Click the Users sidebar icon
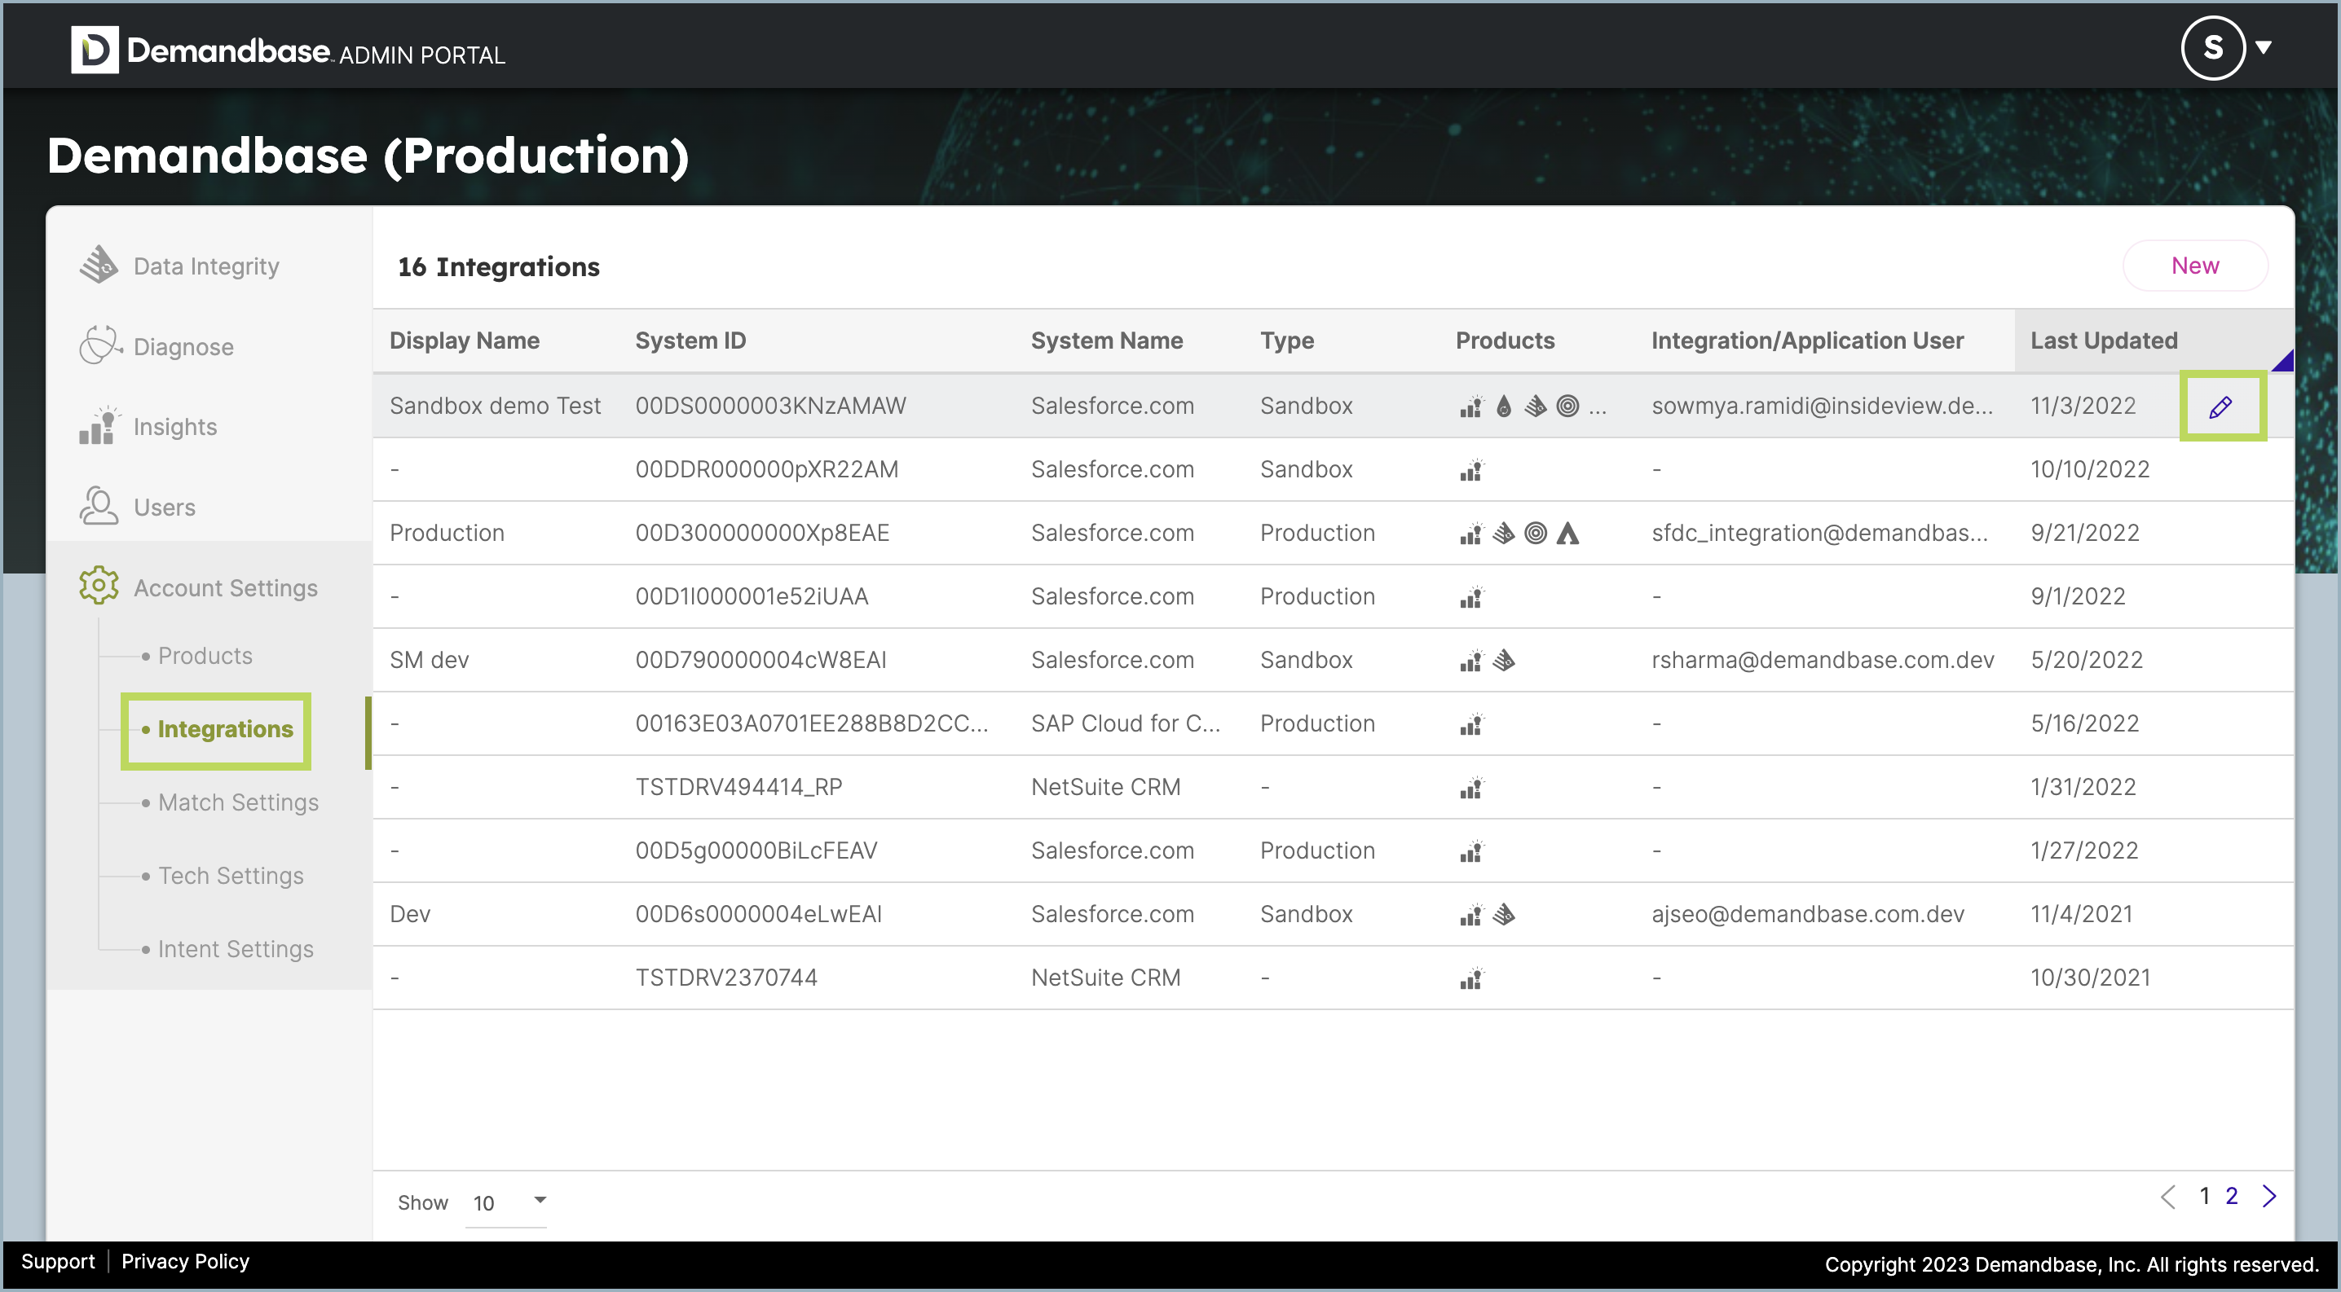Screen dimensions: 2341x1292 tap(97, 506)
